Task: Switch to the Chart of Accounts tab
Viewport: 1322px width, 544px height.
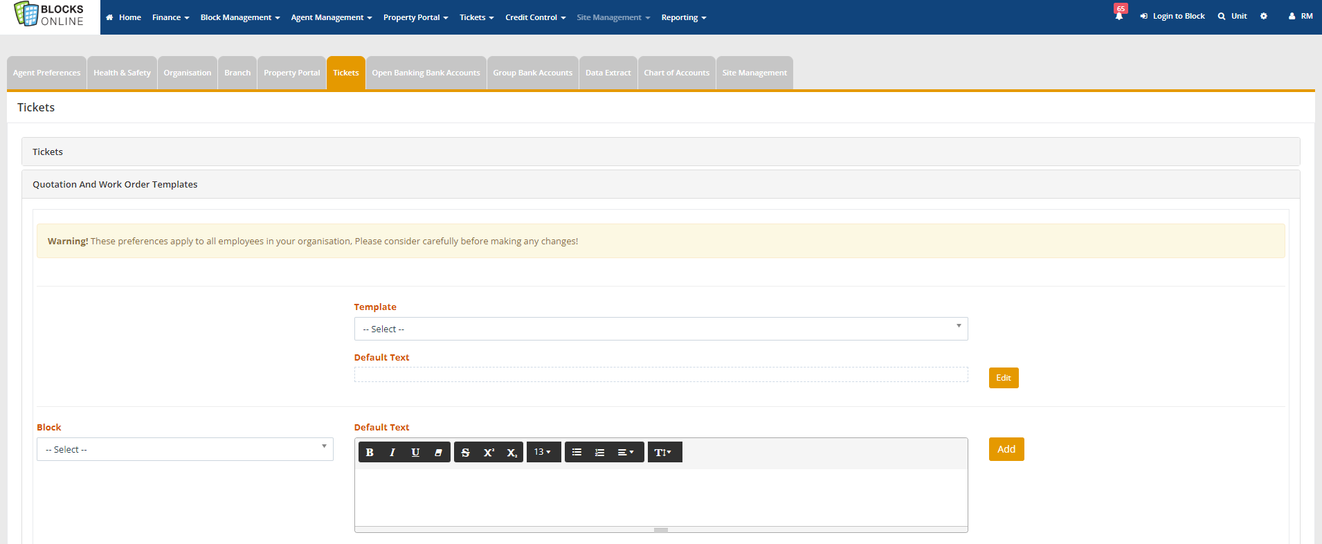Action: point(676,73)
